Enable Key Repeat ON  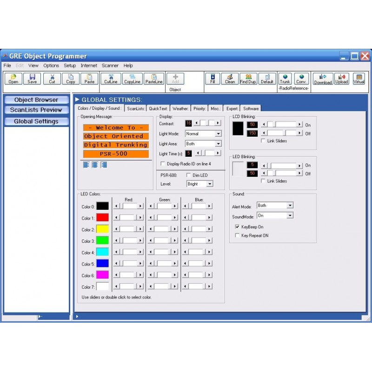tap(238, 235)
